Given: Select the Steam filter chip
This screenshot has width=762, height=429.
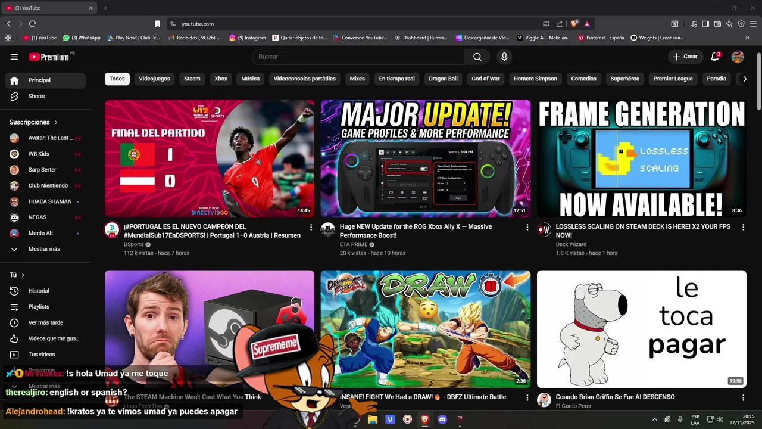Looking at the screenshot, I should [192, 79].
